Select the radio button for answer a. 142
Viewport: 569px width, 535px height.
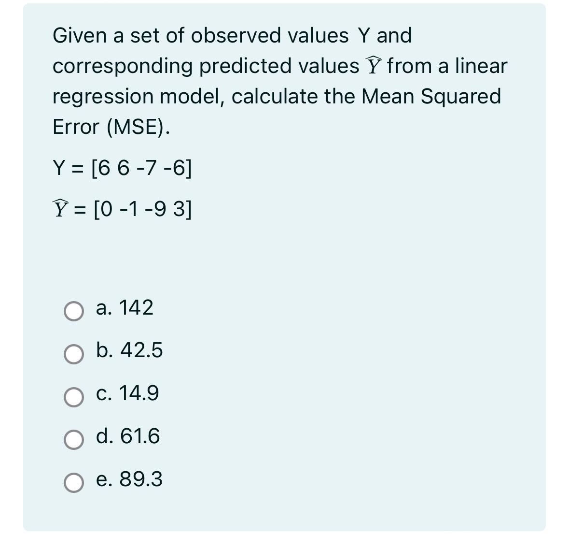[73, 311]
